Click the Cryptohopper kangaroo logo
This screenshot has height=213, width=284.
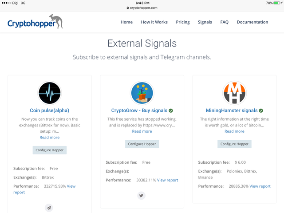tap(35, 22)
